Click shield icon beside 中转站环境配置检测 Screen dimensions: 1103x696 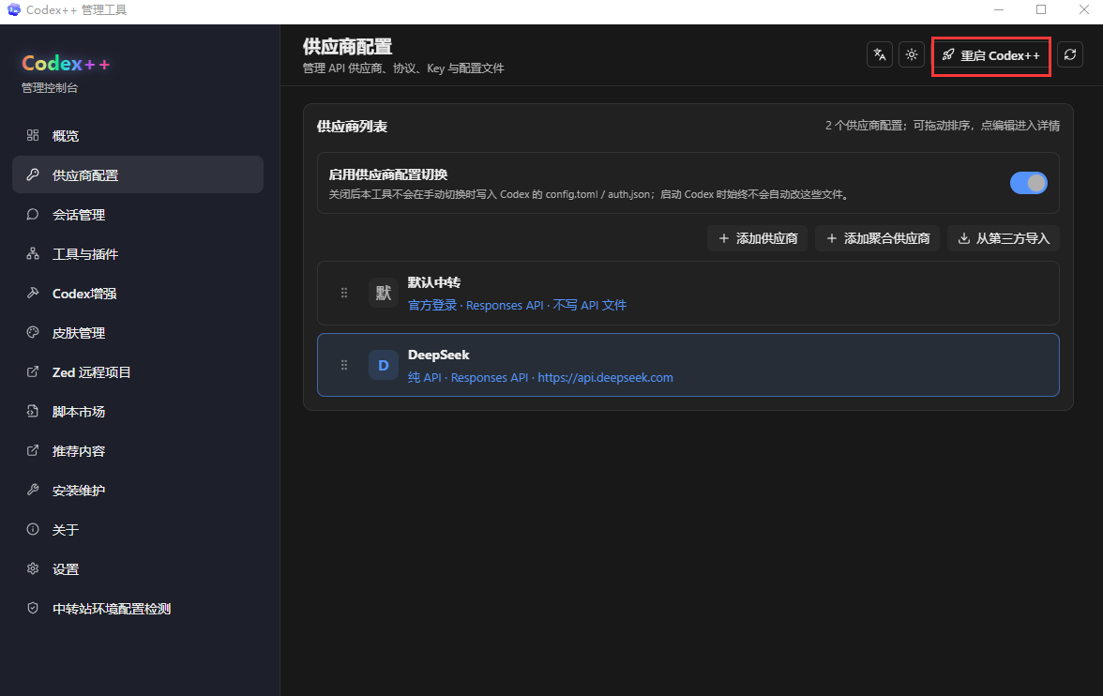pos(32,608)
